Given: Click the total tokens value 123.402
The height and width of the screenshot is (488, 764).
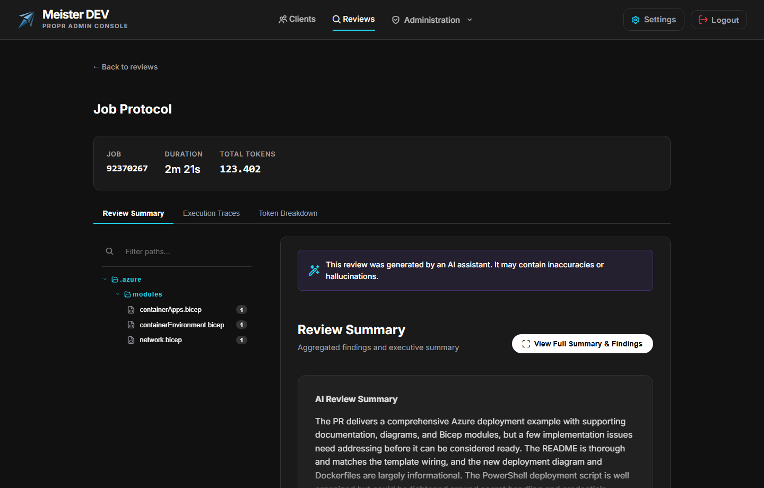Looking at the screenshot, I should (x=240, y=169).
